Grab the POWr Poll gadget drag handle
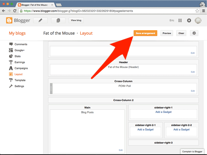This screenshot has width=207, height=155. coord(51,88)
